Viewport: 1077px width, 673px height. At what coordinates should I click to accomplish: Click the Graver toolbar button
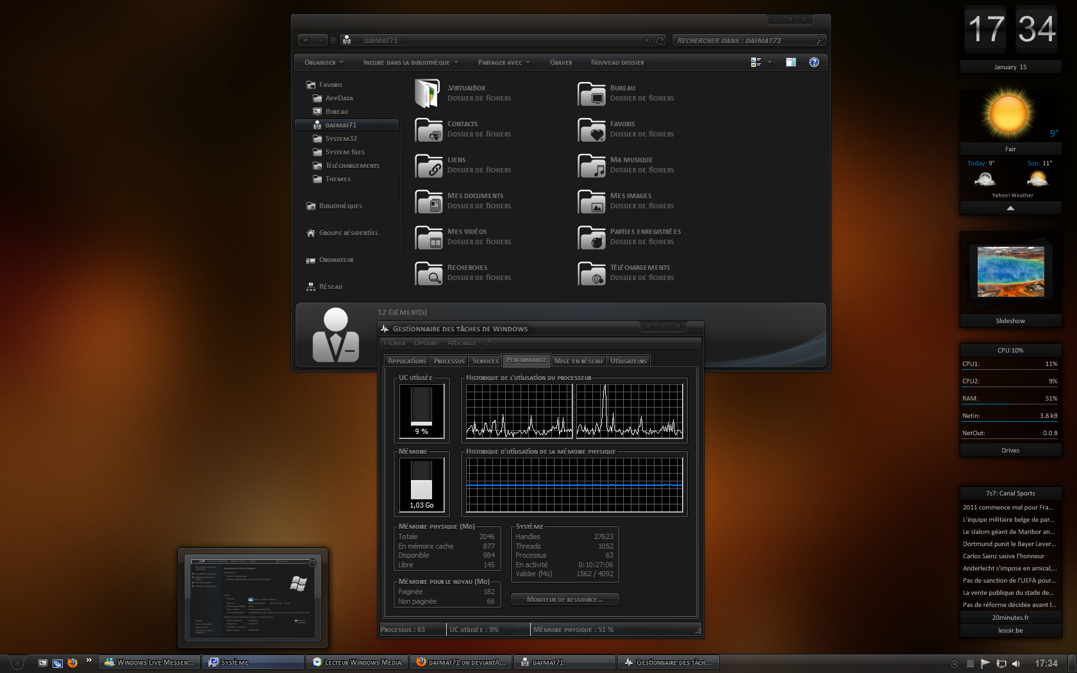click(561, 62)
